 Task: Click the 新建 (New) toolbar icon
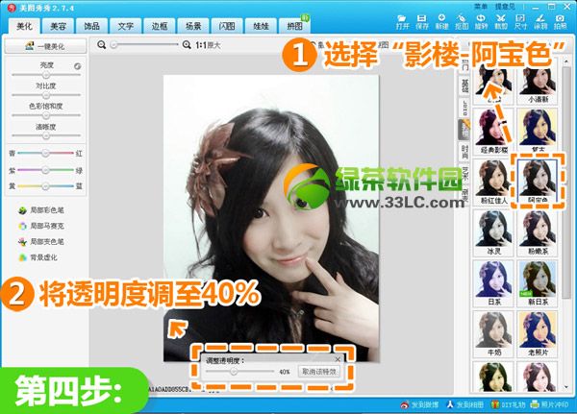tap(441, 22)
